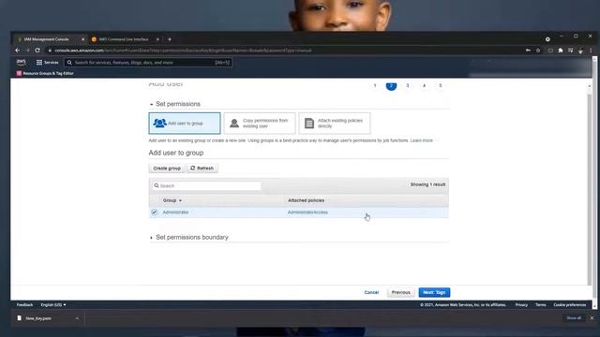
Task: Open a new browser tab with plus icon
Action: [170, 39]
